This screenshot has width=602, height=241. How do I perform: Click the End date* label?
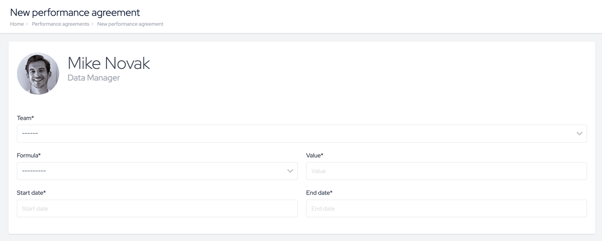coord(319,193)
